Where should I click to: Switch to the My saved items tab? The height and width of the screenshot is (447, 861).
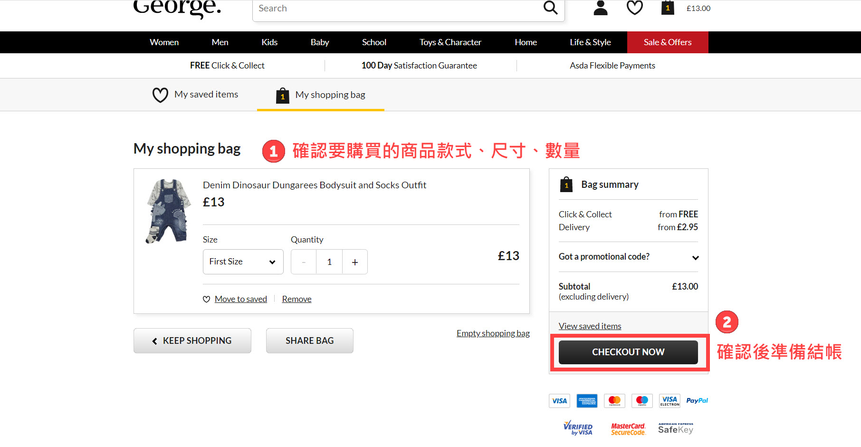click(206, 95)
